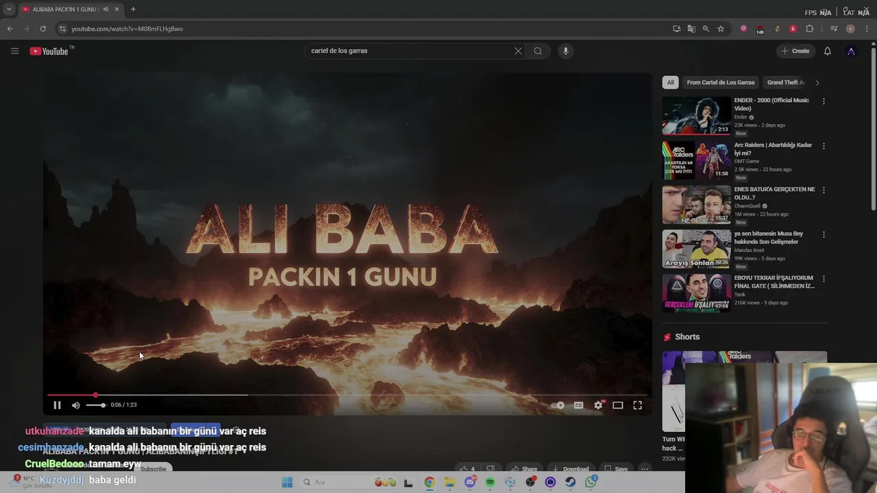Mute the video with the speaker icon
Screen dimensions: 877x493
pyautogui.click(x=76, y=405)
